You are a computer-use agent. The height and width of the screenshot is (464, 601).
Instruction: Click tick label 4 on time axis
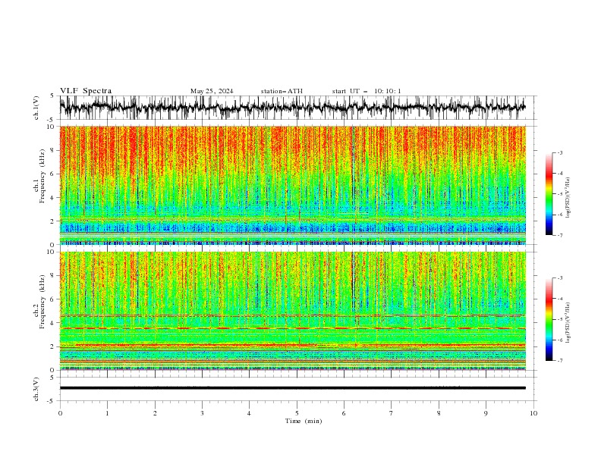pos(249,413)
